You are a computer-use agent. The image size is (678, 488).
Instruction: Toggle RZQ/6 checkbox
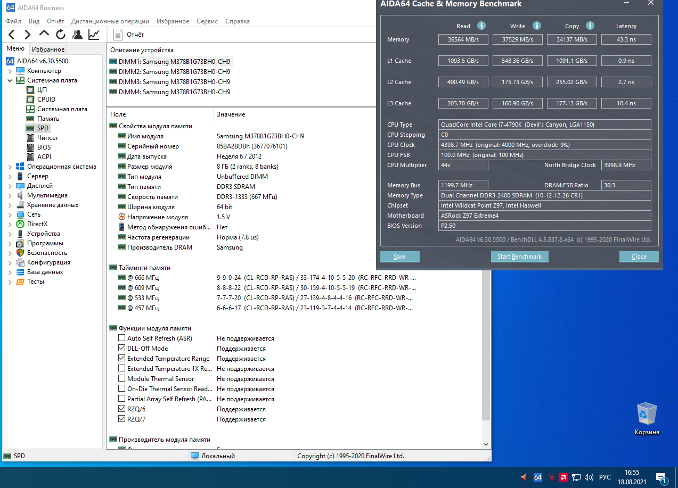click(122, 409)
